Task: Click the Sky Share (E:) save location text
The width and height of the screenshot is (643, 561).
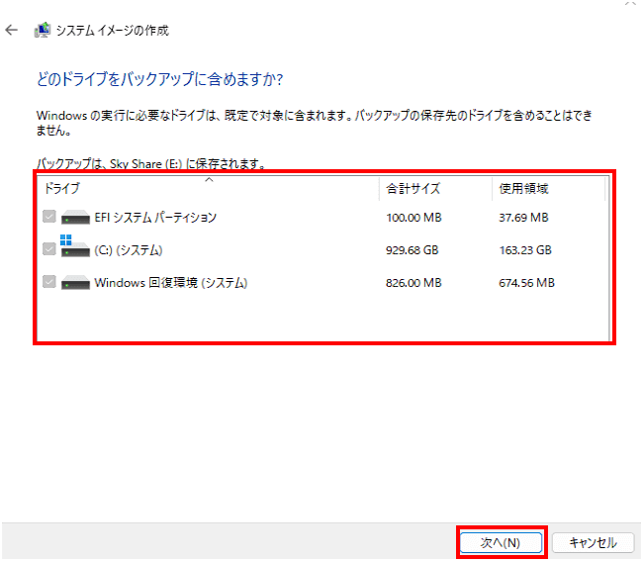Action: pos(145,164)
